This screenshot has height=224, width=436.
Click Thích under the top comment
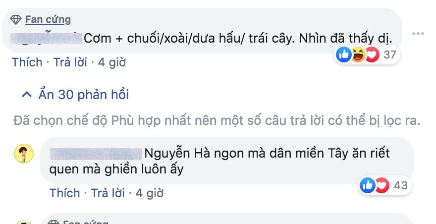coord(27,62)
